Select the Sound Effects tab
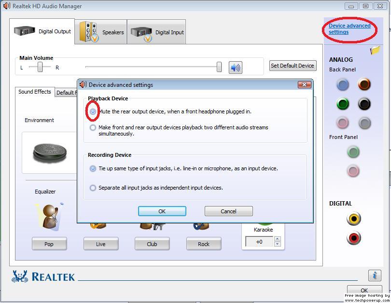Image resolution: width=391 pixels, height=303 pixels. coord(35,92)
